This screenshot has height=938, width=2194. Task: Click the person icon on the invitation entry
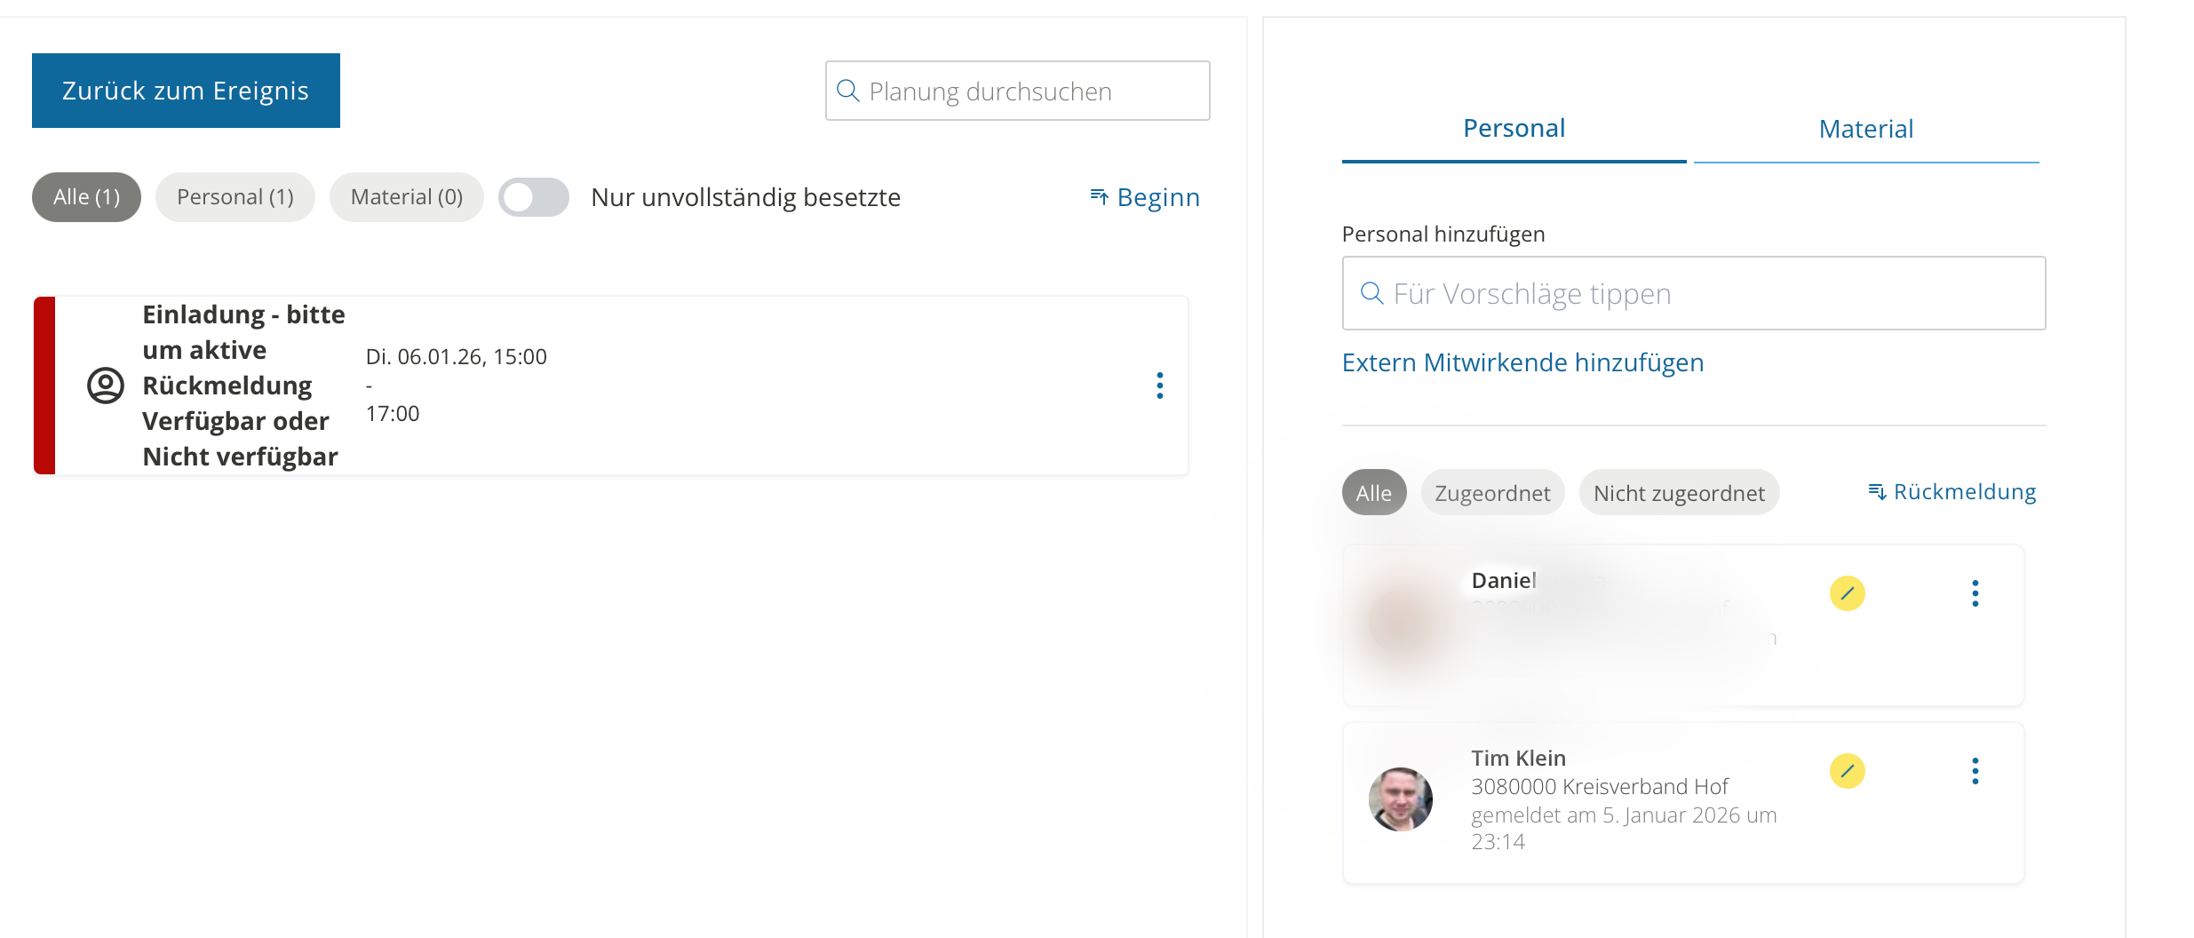(106, 386)
